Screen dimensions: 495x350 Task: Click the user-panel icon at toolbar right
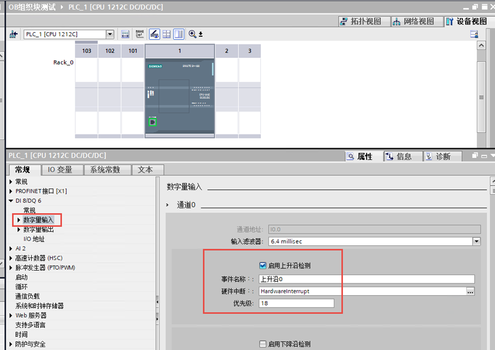[x=474, y=34]
